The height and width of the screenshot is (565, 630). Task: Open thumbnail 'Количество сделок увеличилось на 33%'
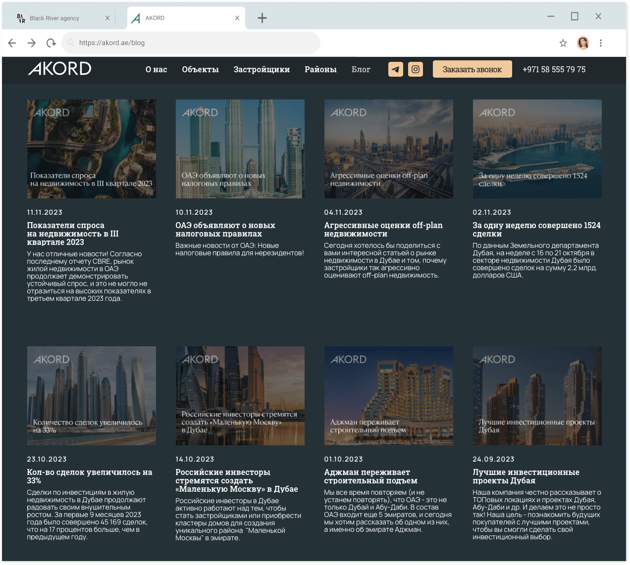pyautogui.click(x=92, y=396)
